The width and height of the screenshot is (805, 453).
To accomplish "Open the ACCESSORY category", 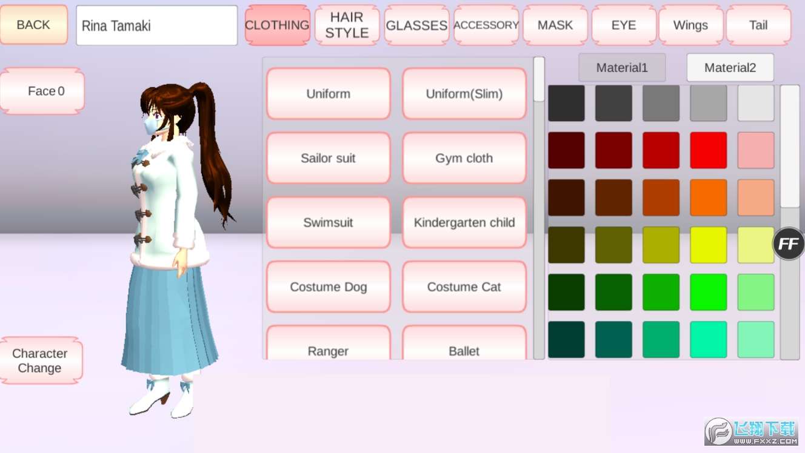I will pos(486,25).
